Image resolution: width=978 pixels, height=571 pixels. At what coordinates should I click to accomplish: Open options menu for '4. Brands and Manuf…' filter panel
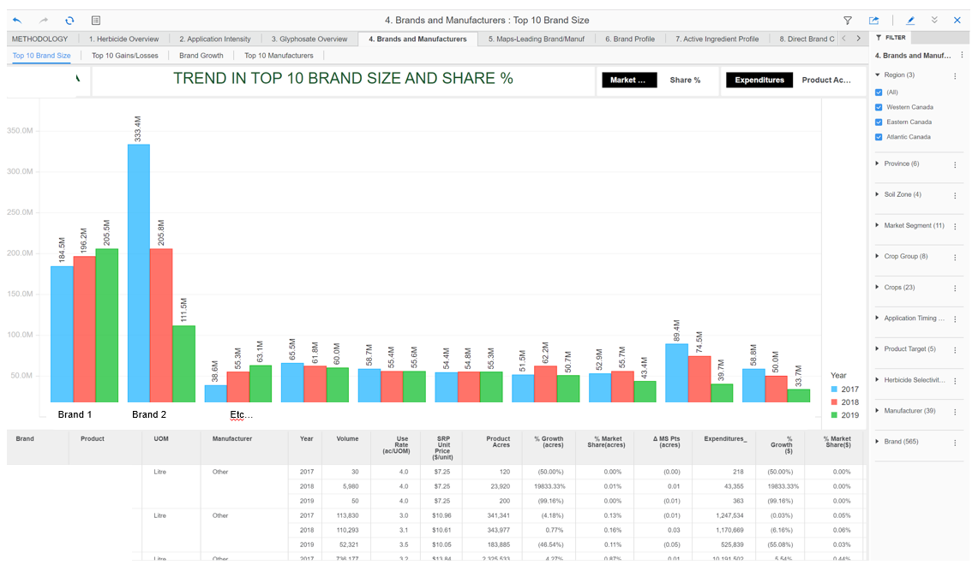[x=963, y=56]
